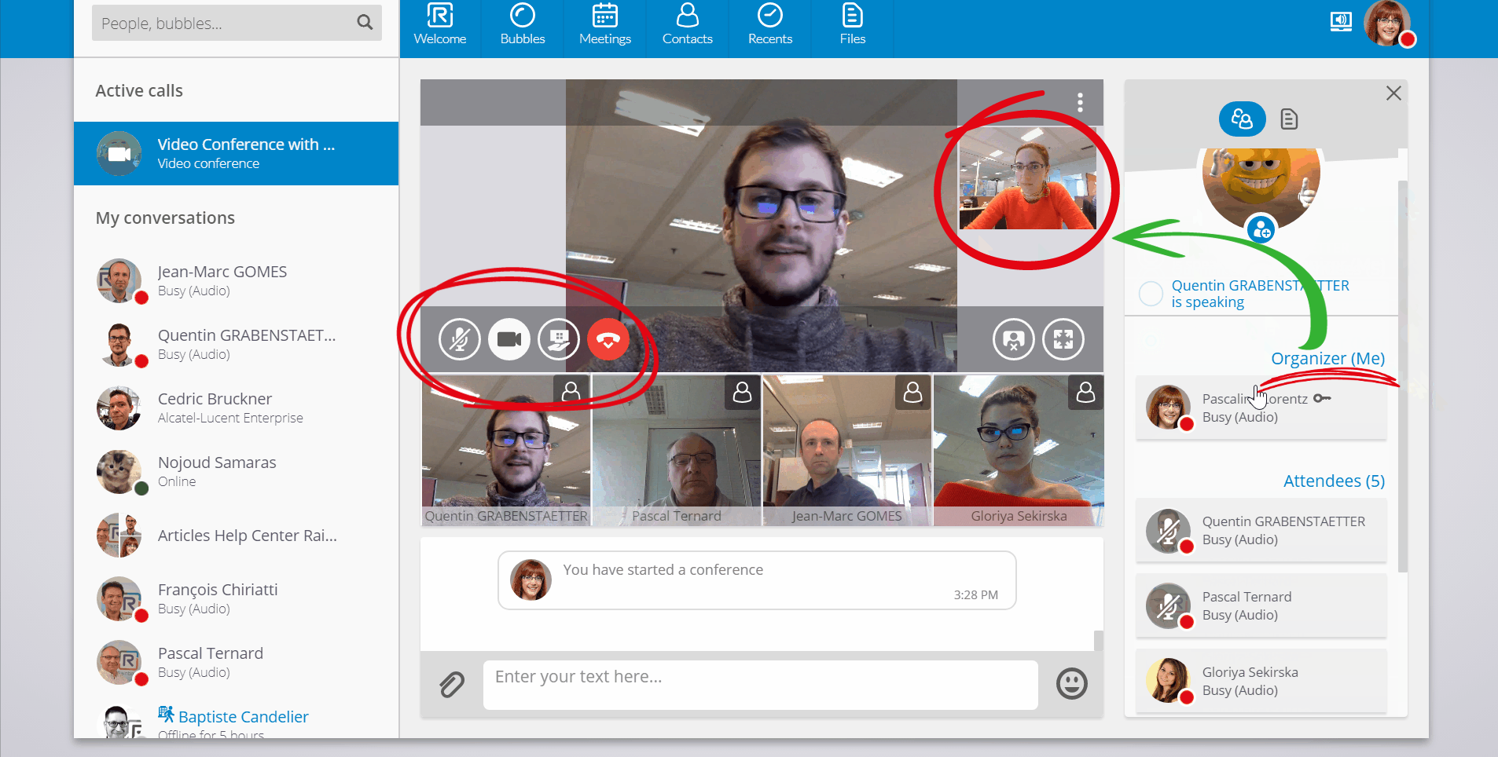Image resolution: width=1498 pixels, height=757 pixels.
Task: Open the three-dot video options menu
Action: [1080, 102]
